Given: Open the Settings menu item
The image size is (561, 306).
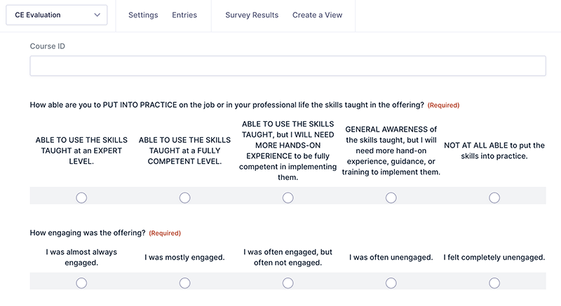Looking at the screenshot, I should coord(144,15).
